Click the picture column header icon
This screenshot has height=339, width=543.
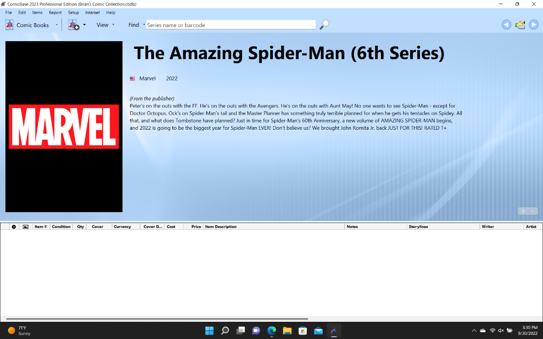[26, 226]
